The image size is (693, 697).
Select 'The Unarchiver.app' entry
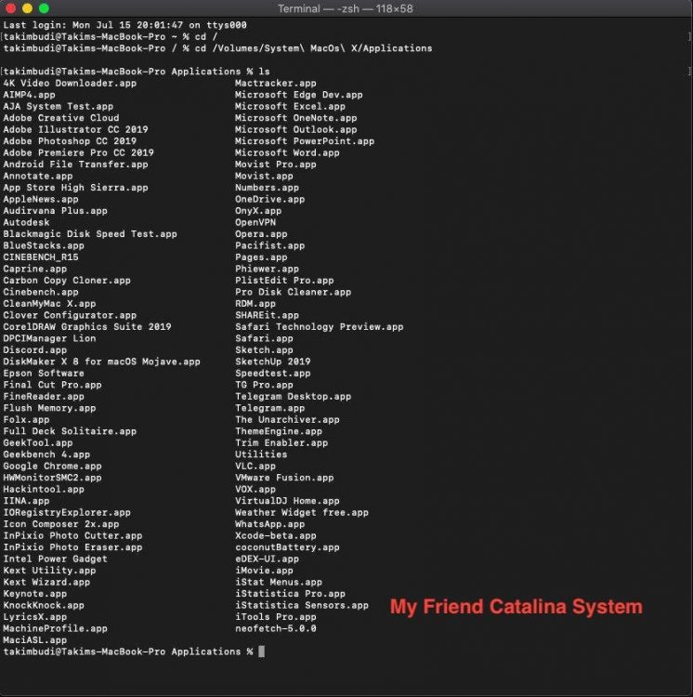tap(287, 420)
